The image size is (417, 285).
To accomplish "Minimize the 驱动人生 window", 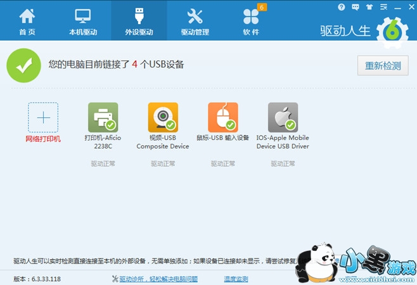I will coord(397,8).
